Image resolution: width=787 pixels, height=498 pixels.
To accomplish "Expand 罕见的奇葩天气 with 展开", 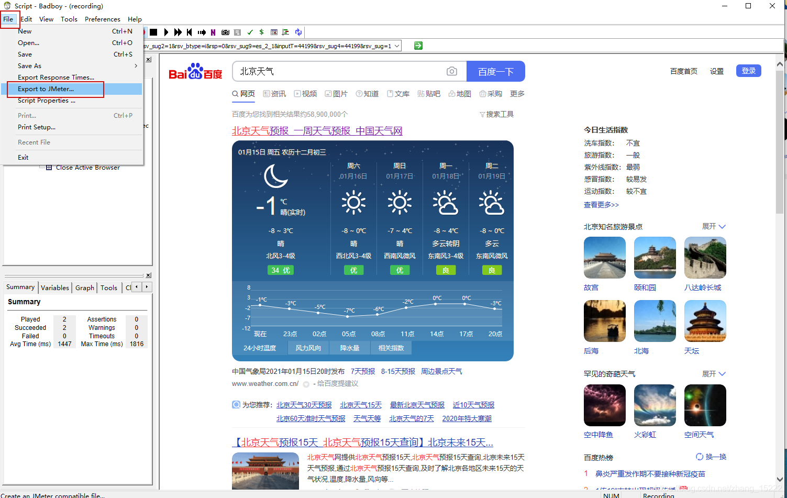I will [714, 374].
